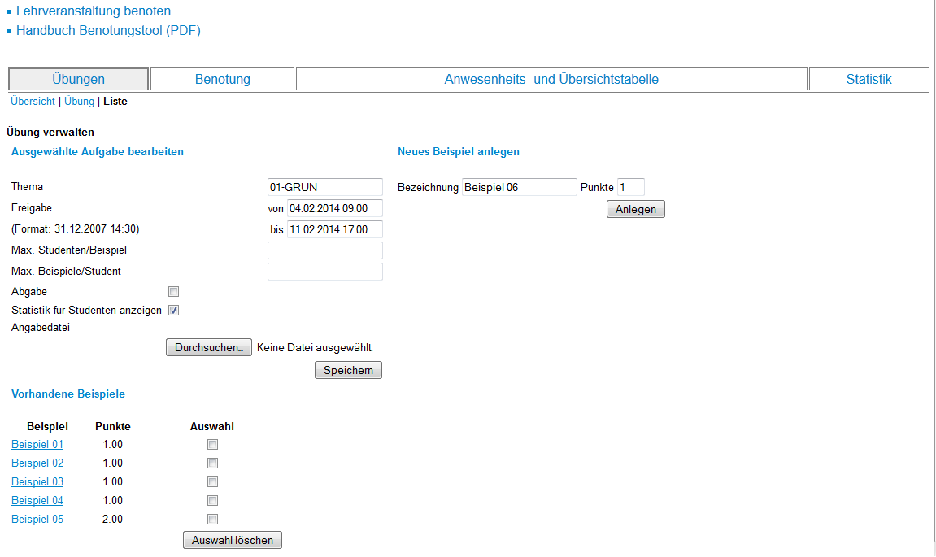Select checkbox for Beispiel 01
Screen dimensions: 936x557
tap(212, 445)
